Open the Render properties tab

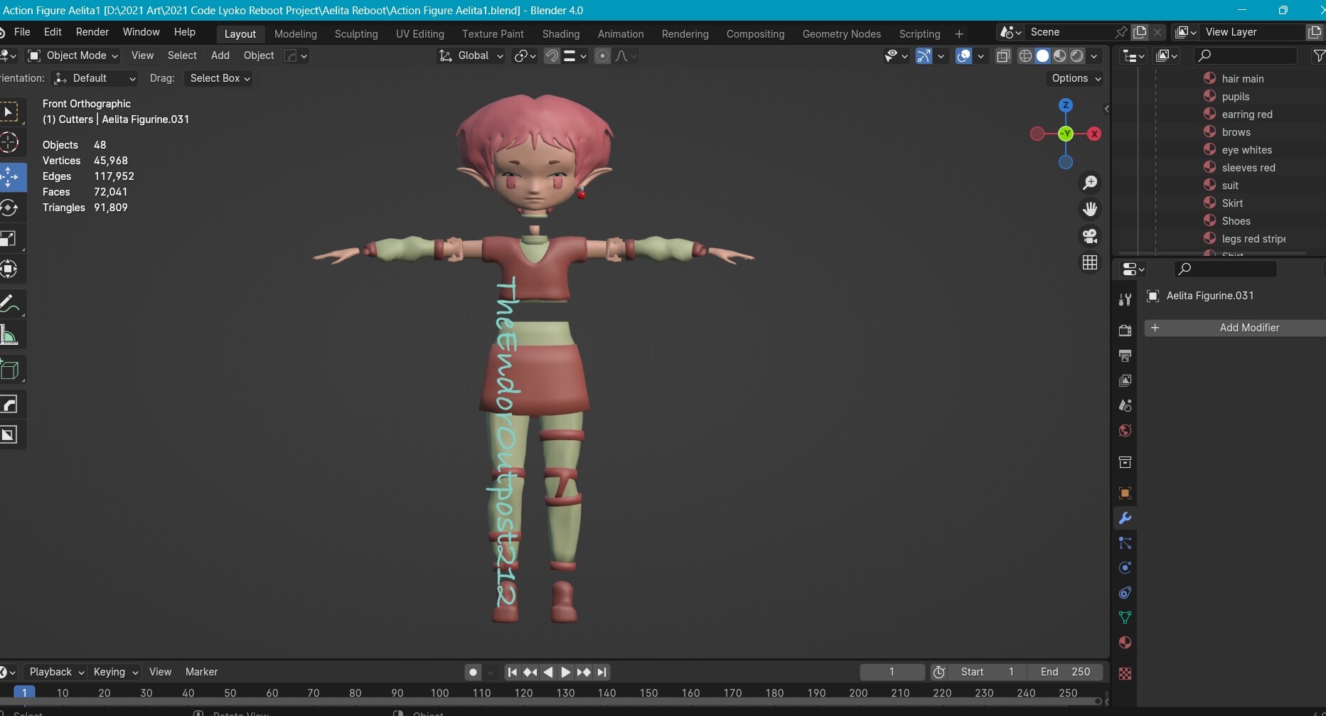[x=1125, y=331]
